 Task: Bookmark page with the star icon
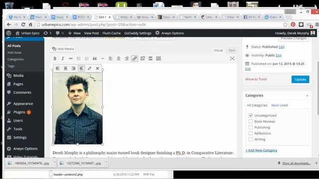(285, 24)
